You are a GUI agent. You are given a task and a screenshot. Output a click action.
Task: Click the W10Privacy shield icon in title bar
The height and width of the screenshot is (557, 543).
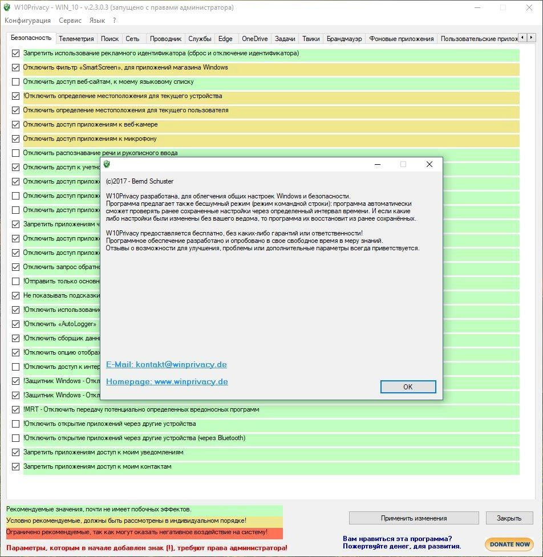click(7, 7)
